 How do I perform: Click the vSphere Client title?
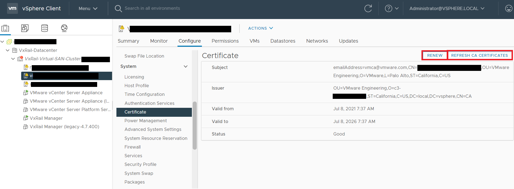point(42,8)
